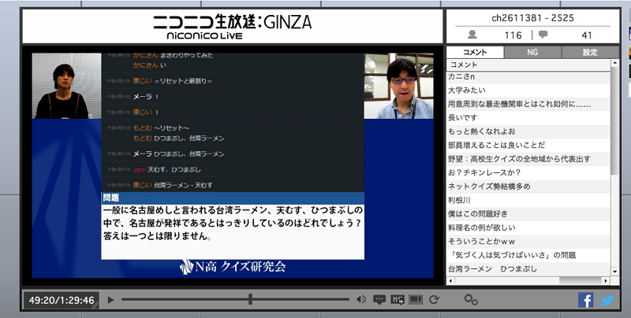Select comment 大学みたい
The image size is (631, 318).
(x=528, y=91)
